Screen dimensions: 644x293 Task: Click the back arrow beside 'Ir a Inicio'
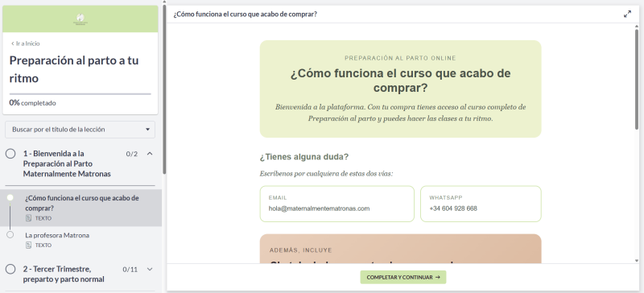pos(13,43)
